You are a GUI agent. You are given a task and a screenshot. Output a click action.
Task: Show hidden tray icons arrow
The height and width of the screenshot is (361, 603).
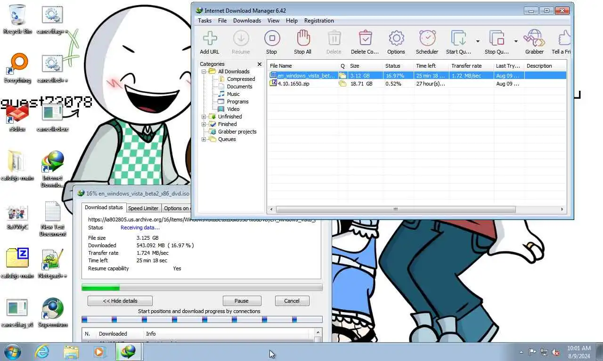pos(521,352)
